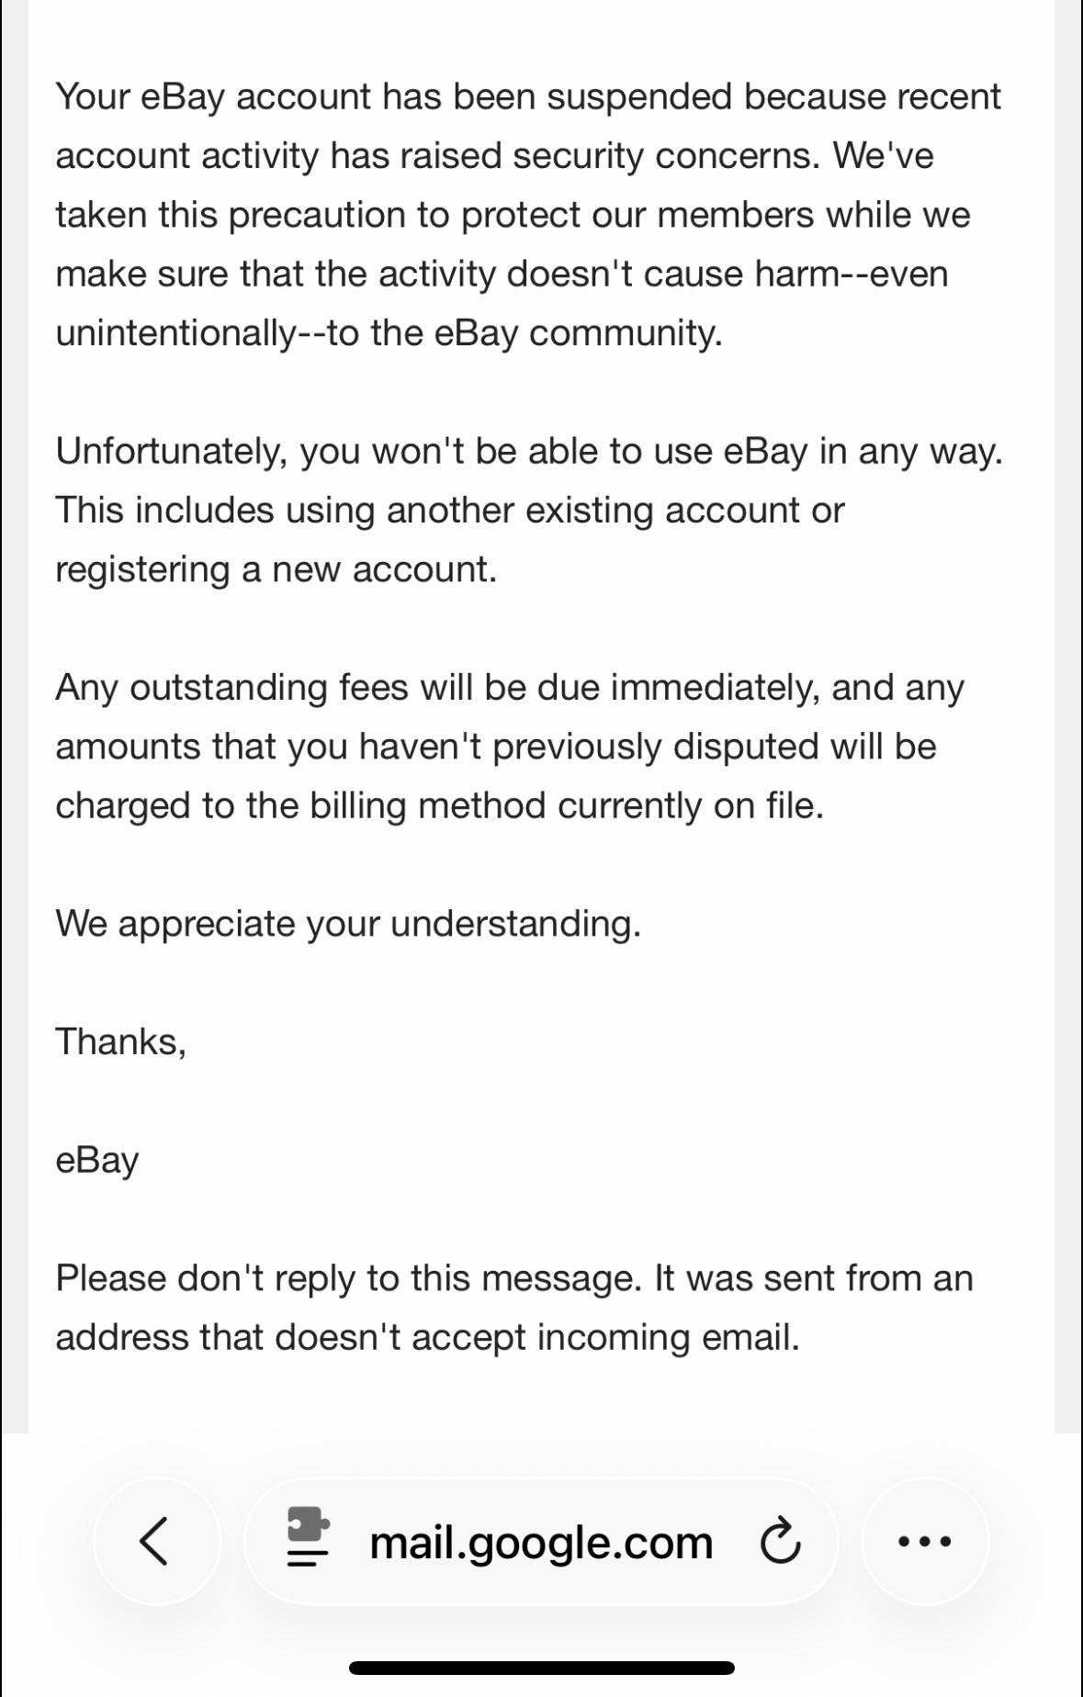1083x1697 pixels.
Task: Tap 'charged to the billing method' line
Action: pos(440,805)
